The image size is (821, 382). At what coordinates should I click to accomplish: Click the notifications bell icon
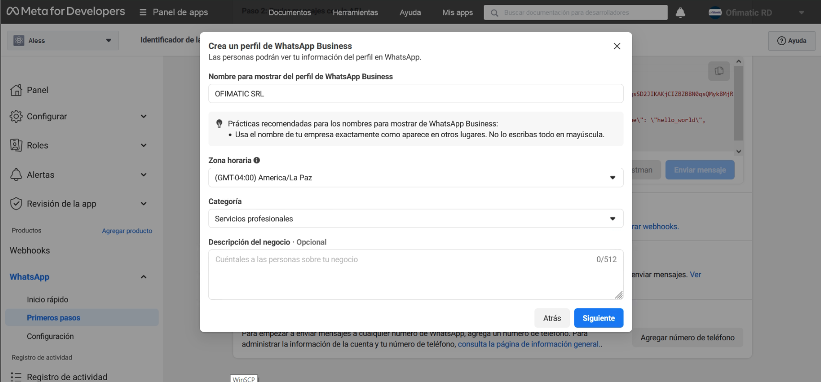(x=680, y=12)
